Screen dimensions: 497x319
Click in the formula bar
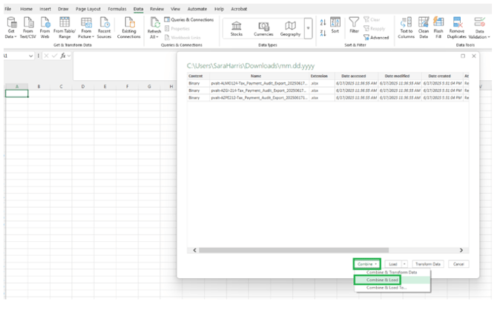(125, 65)
